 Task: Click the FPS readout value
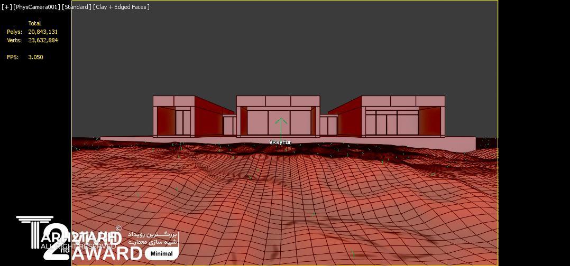click(x=35, y=57)
